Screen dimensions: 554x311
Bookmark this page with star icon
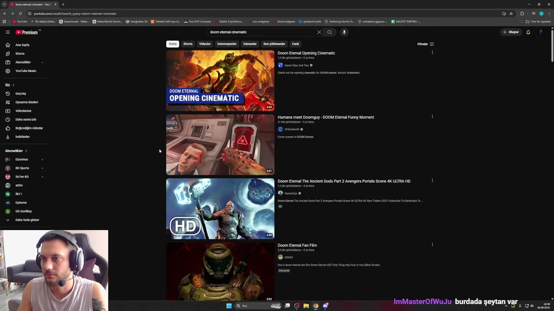coord(511,13)
